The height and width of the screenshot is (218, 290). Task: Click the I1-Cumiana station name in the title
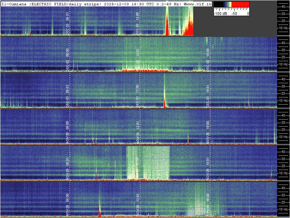pyautogui.click(x=14, y=4)
